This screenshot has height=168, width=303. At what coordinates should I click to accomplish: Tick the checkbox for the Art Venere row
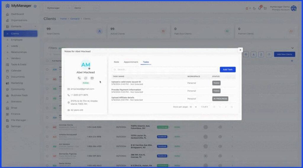click(x=47, y=146)
